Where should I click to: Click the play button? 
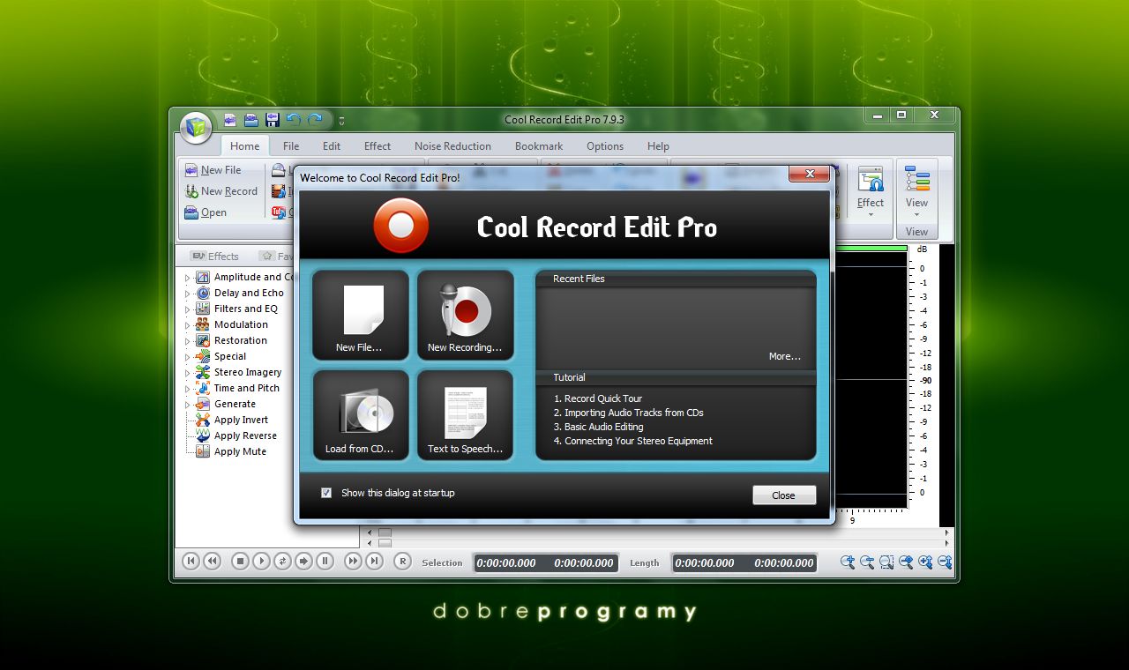click(x=261, y=561)
